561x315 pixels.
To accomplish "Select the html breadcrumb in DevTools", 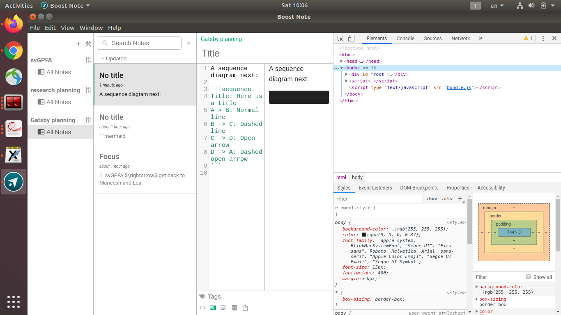I will point(341,177).
